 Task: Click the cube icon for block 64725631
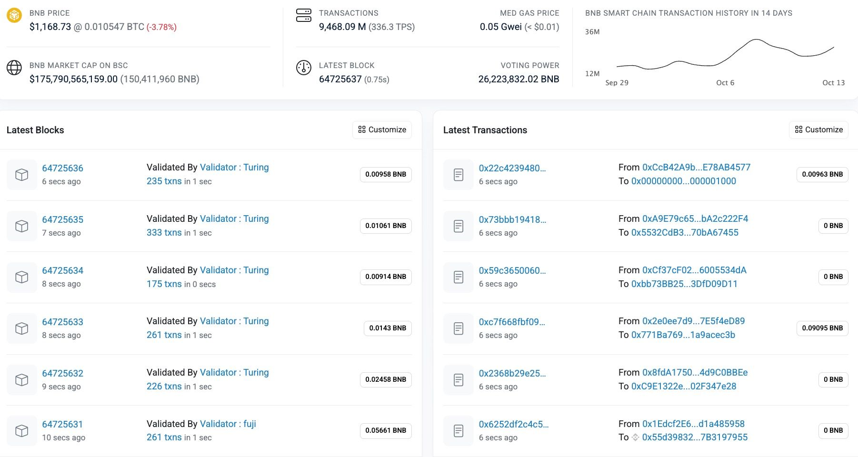point(22,431)
